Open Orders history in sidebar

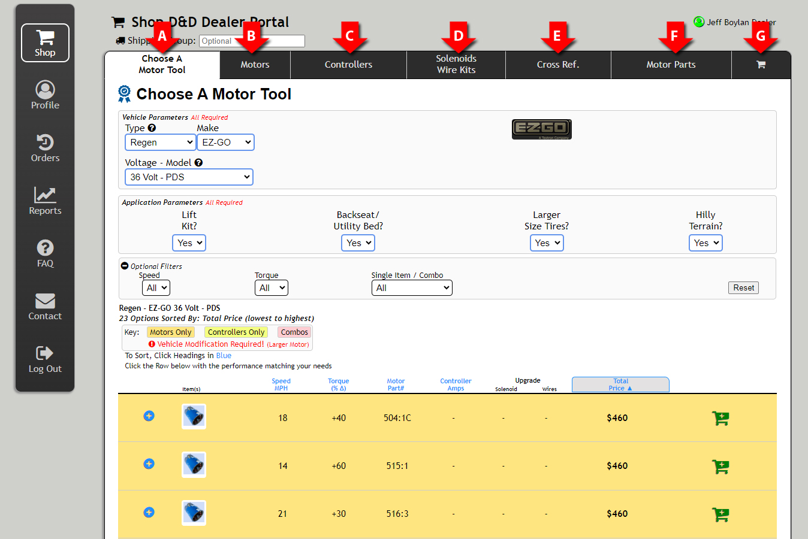(x=45, y=148)
